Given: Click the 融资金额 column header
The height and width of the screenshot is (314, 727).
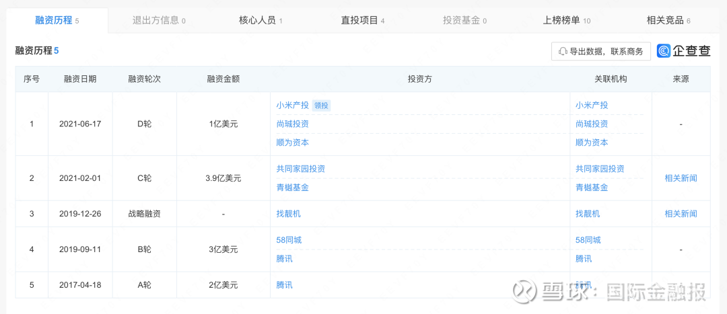Looking at the screenshot, I should (x=223, y=79).
